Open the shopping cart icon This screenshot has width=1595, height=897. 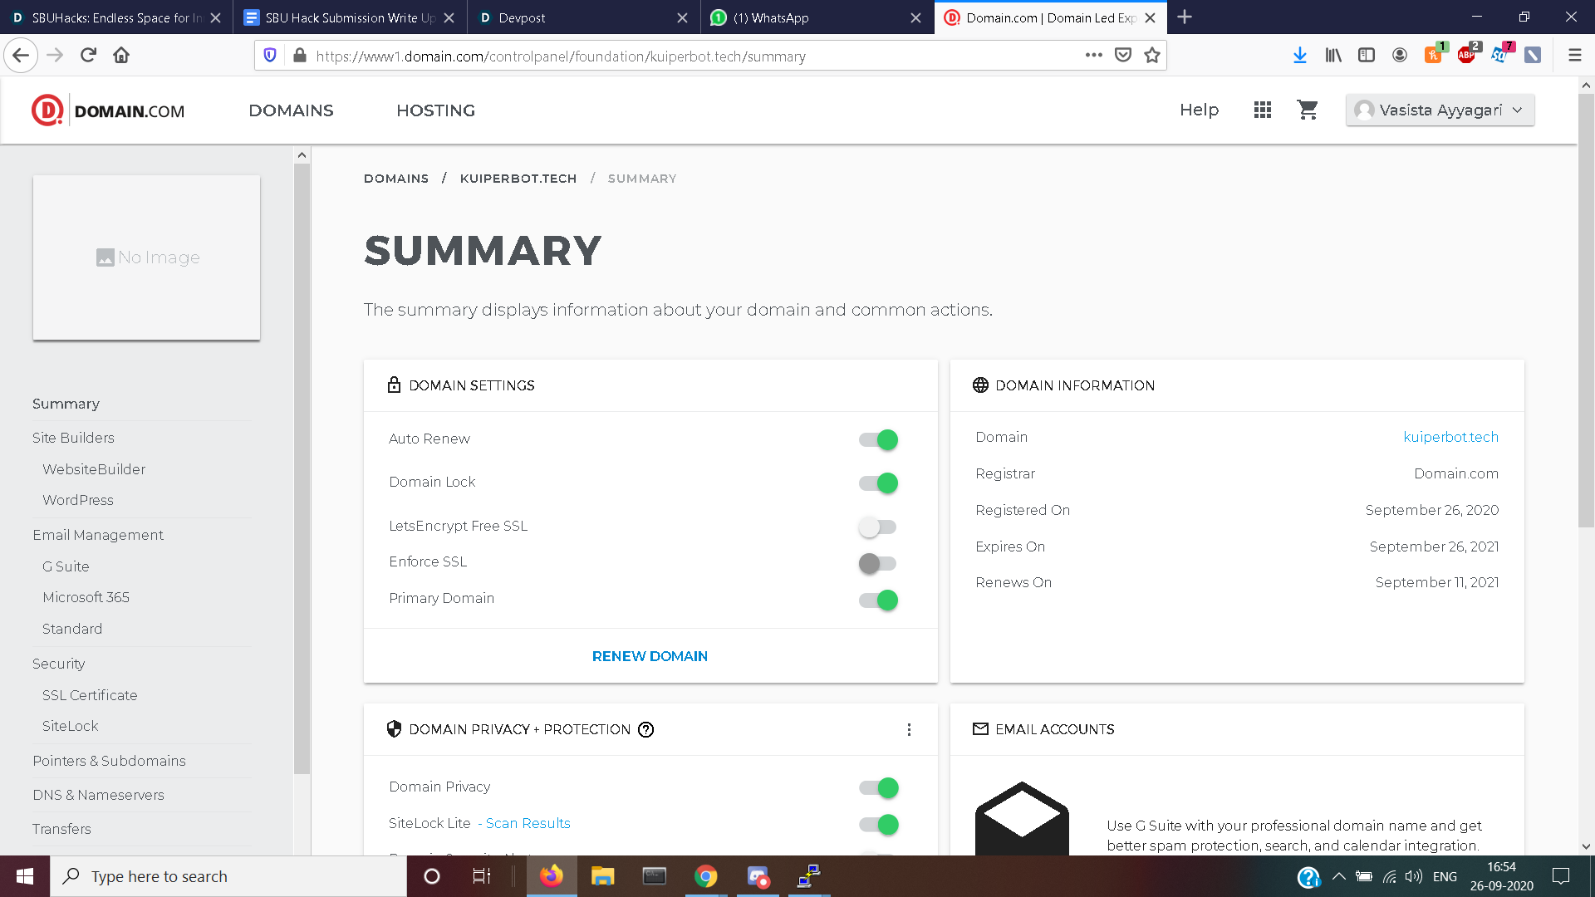click(x=1308, y=110)
